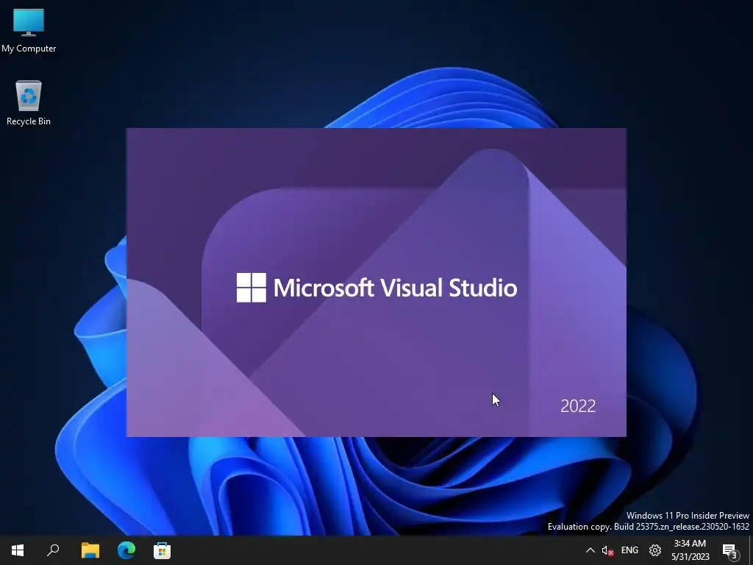Click the taskbar Search magnifier icon
Image resolution: width=753 pixels, height=565 pixels.
click(x=53, y=550)
